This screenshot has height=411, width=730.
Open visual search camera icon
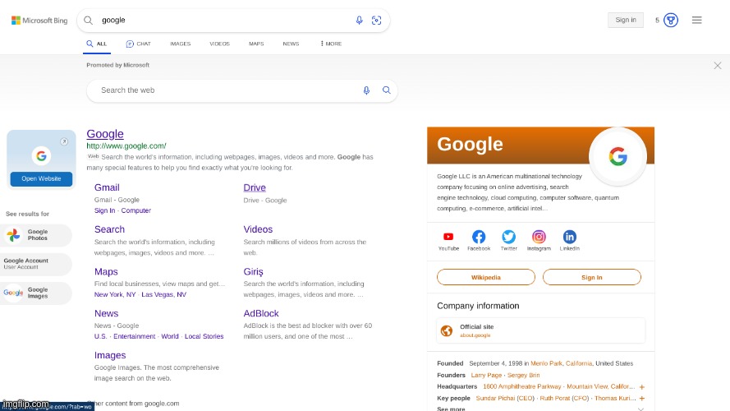[377, 21]
